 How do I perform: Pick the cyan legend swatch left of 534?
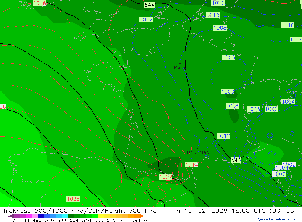click(65, 216)
